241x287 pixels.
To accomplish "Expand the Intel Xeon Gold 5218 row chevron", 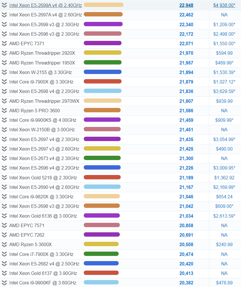I will [4, 178].
